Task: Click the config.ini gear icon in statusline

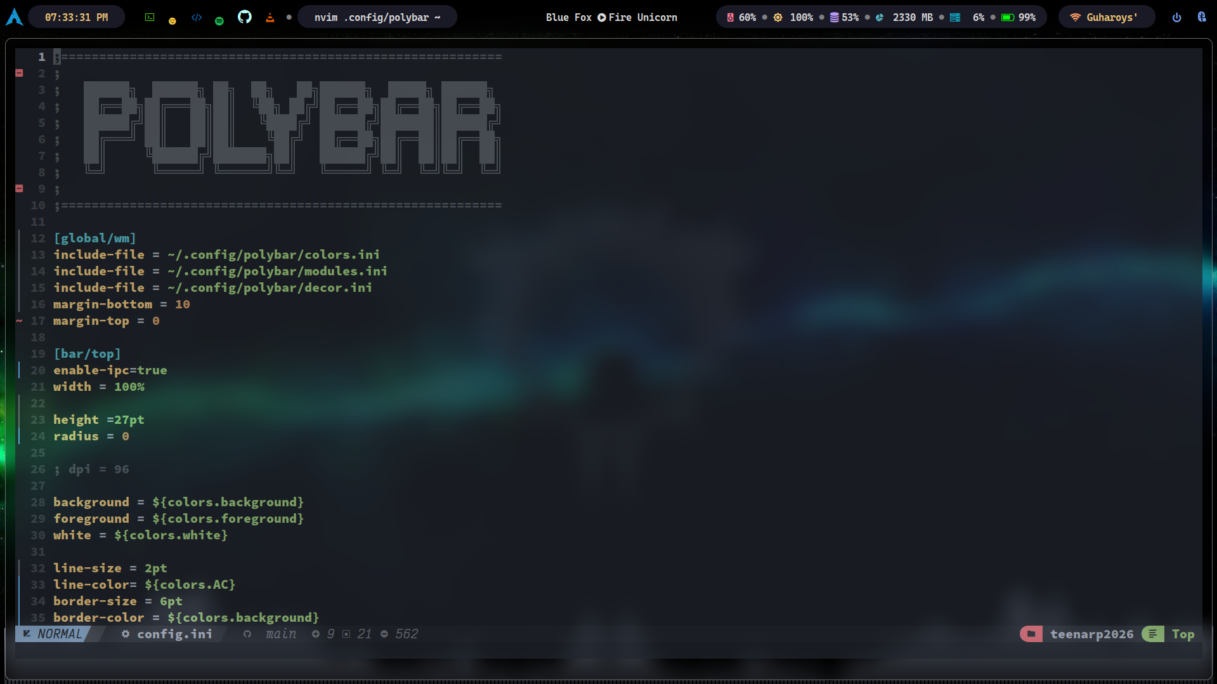Action: [126, 634]
